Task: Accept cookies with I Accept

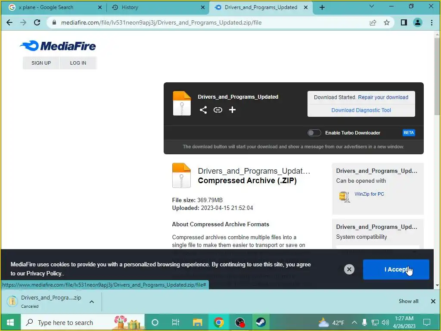Action: [x=396, y=269]
